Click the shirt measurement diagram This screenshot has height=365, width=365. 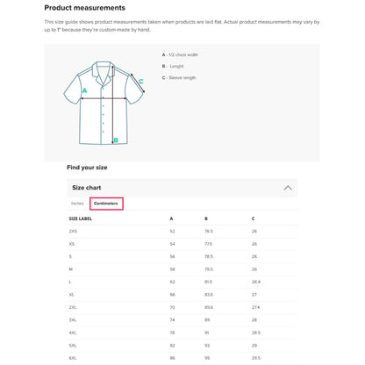click(x=104, y=103)
